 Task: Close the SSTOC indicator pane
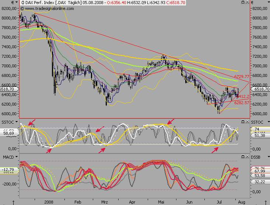pos(247,122)
